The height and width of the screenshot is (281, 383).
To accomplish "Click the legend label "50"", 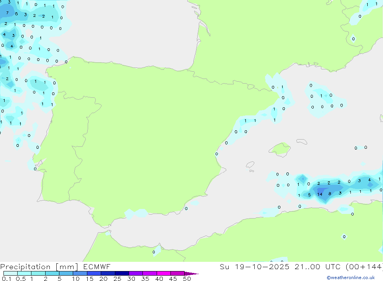I will [187, 279].
